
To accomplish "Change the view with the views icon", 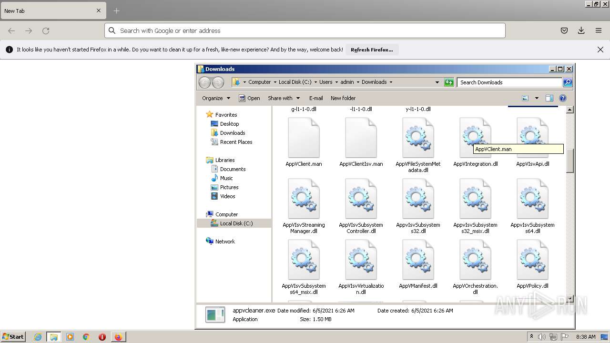I will [x=525, y=98].
